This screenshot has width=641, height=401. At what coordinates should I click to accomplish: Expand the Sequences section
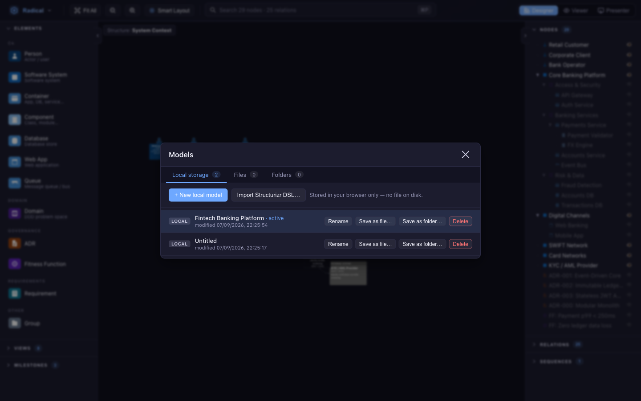click(557, 361)
